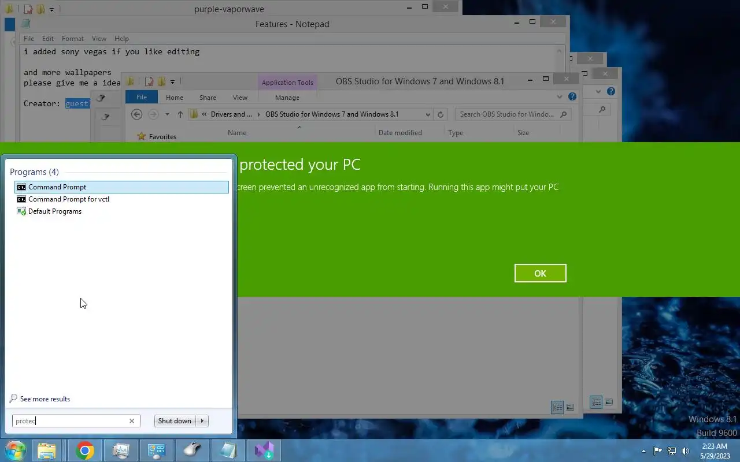Click selected 'guest' text in Notepad
The width and height of the screenshot is (740, 462).
click(78, 103)
